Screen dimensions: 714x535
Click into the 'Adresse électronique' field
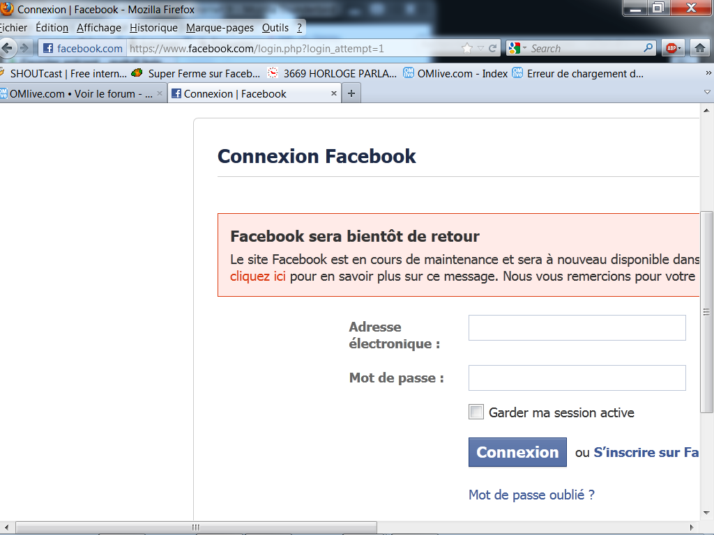click(x=577, y=328)
